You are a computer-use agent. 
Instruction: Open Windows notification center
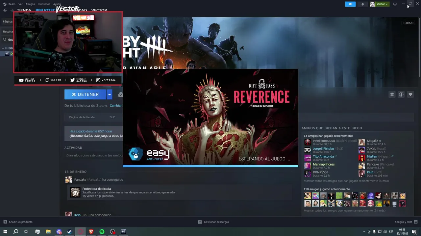(414, 232)
